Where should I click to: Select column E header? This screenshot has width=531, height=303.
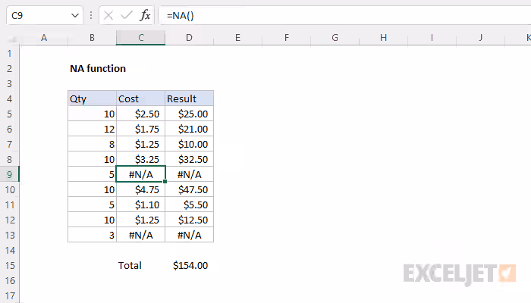pyautogui.click(x=237, y=38)
